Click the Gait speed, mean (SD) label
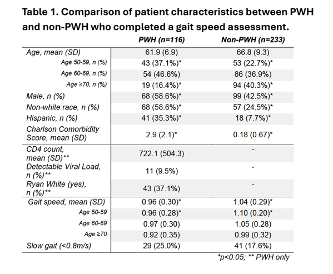Screen dimensions: 333x274 pos(67,202)
